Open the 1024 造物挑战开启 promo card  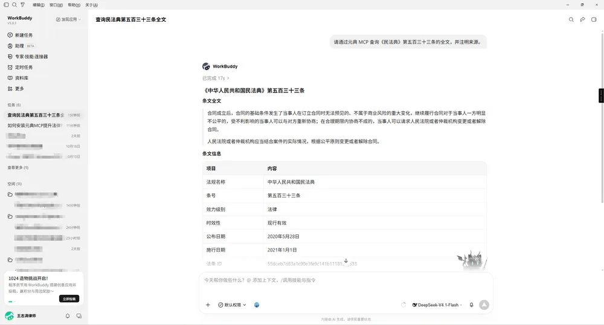coord(44,288)
